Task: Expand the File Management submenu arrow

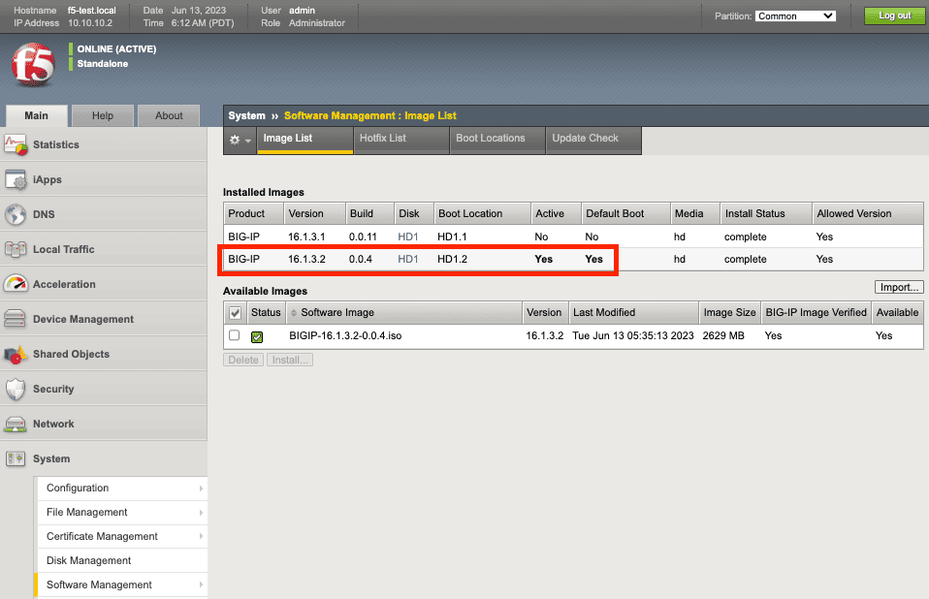Action: [x=201, y=513]
